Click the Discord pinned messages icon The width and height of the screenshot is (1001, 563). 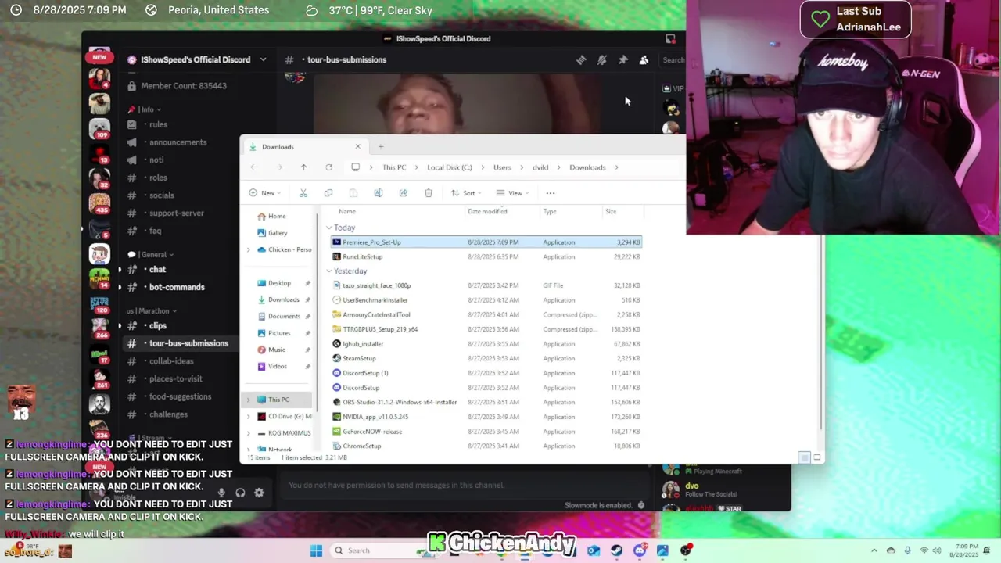coord(623,59)
